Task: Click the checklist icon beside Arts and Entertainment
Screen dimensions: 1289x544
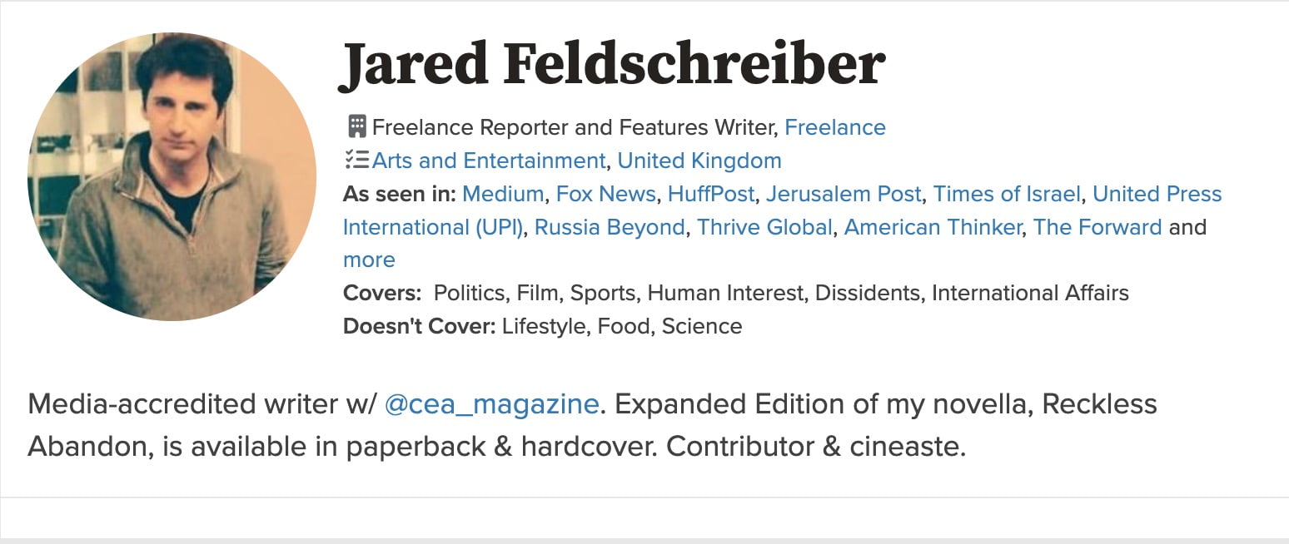Action: (356, 161)
